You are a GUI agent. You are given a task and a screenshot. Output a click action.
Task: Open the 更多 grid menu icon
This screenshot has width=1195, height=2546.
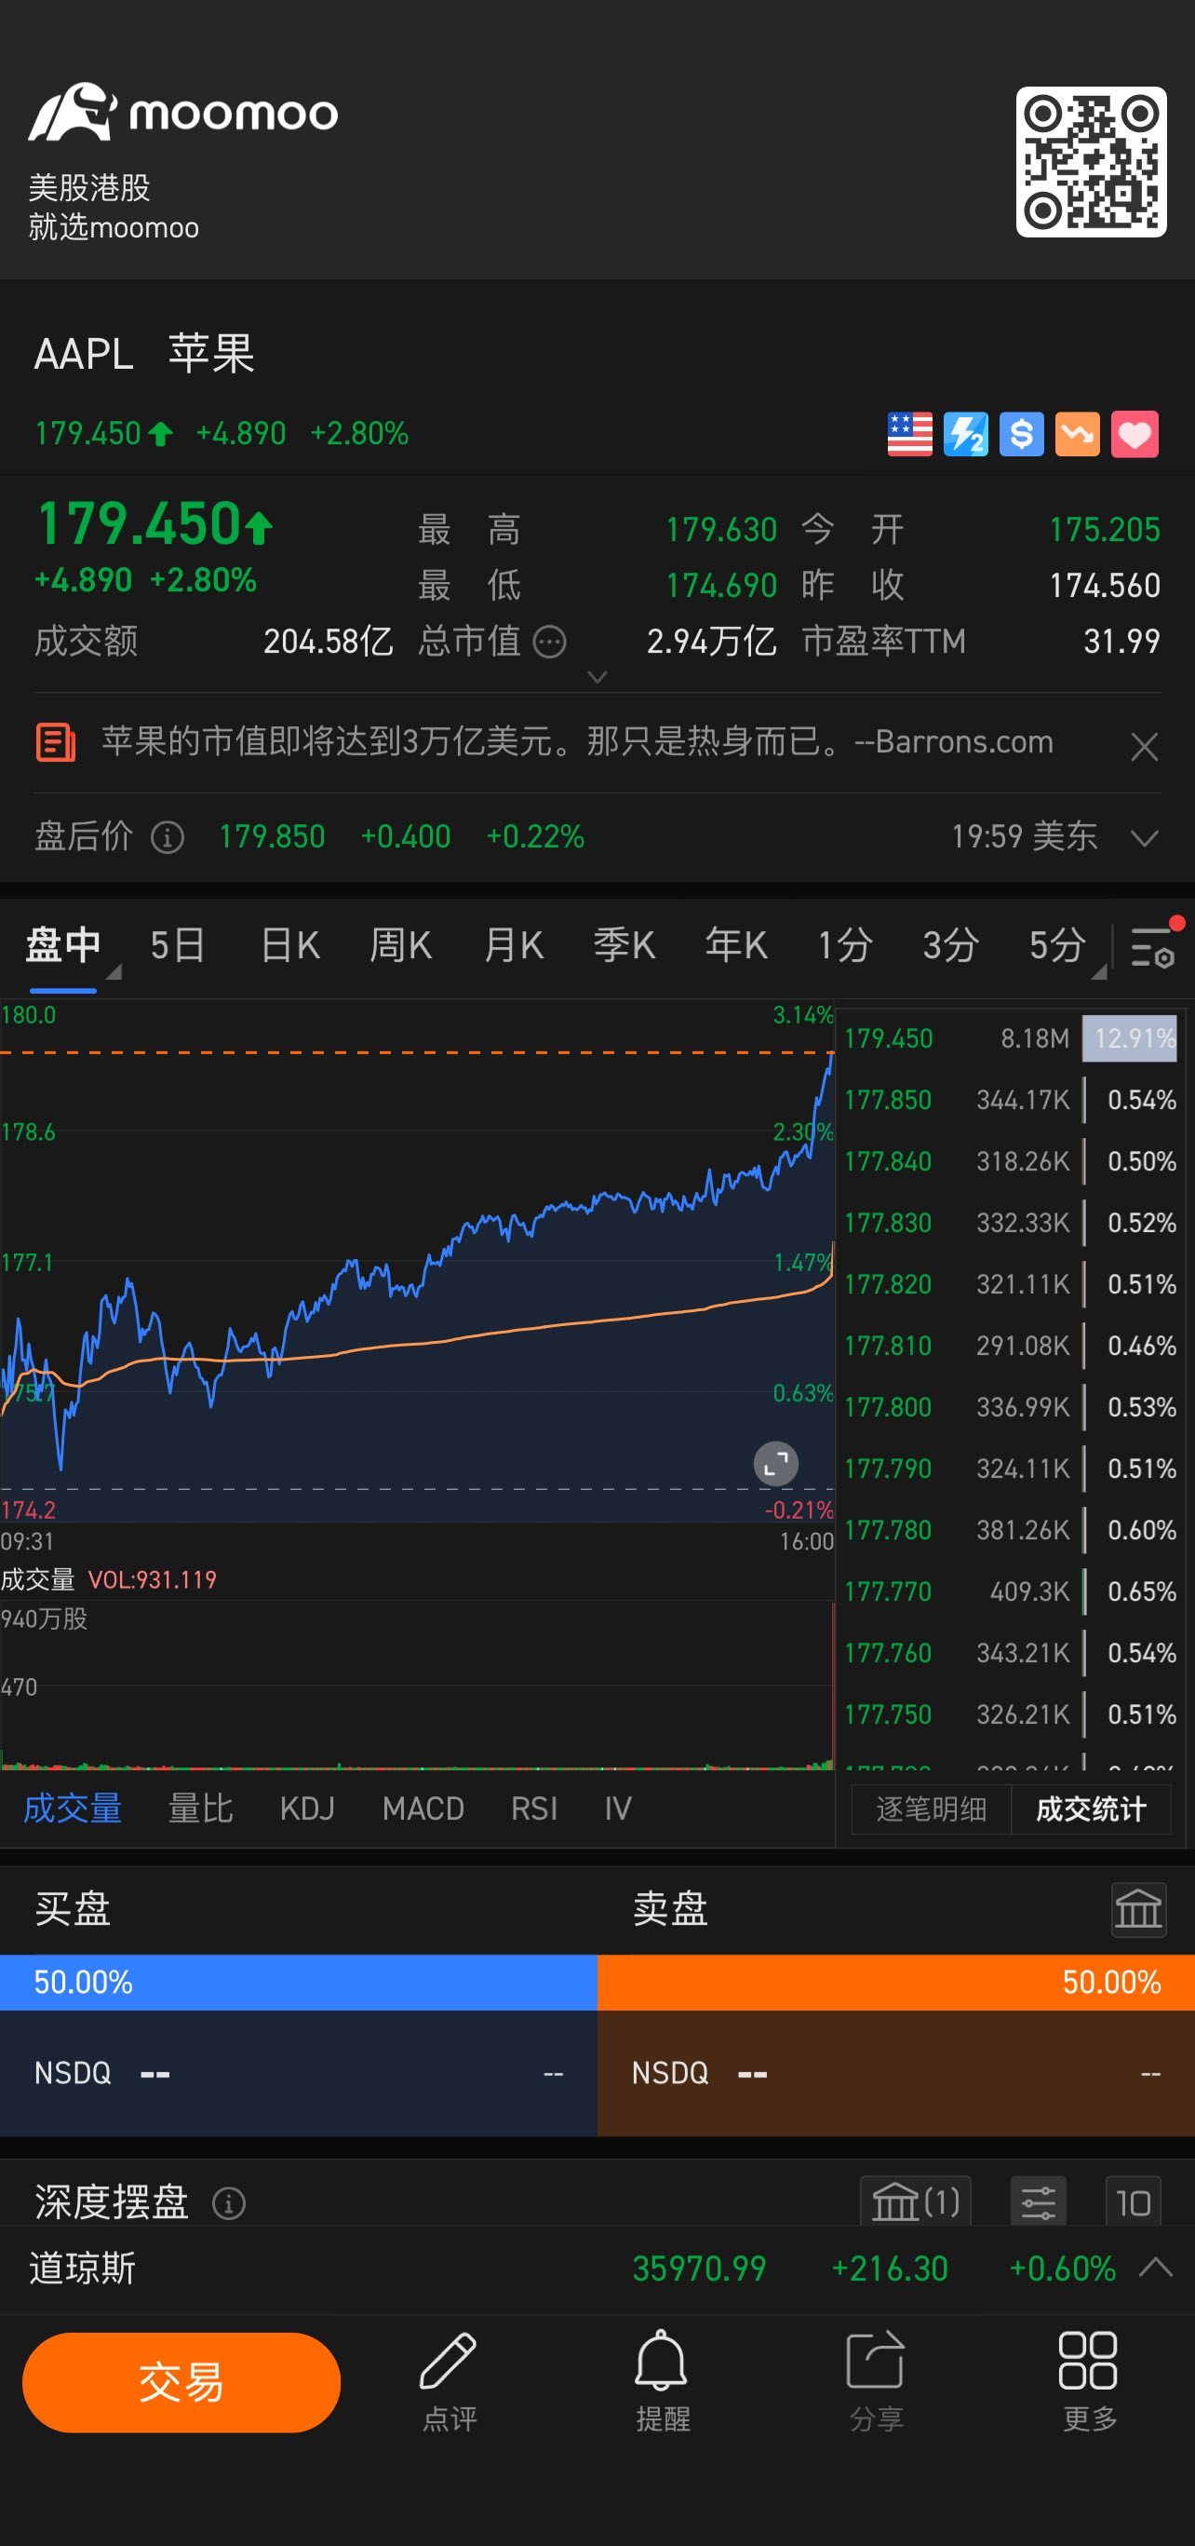click(x=1088, y=2381)
